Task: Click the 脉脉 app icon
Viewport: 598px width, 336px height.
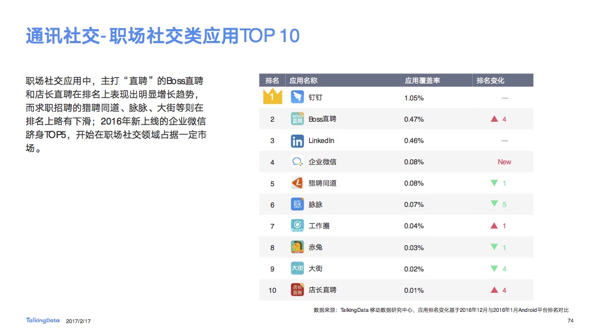Action: pos(297,205)
